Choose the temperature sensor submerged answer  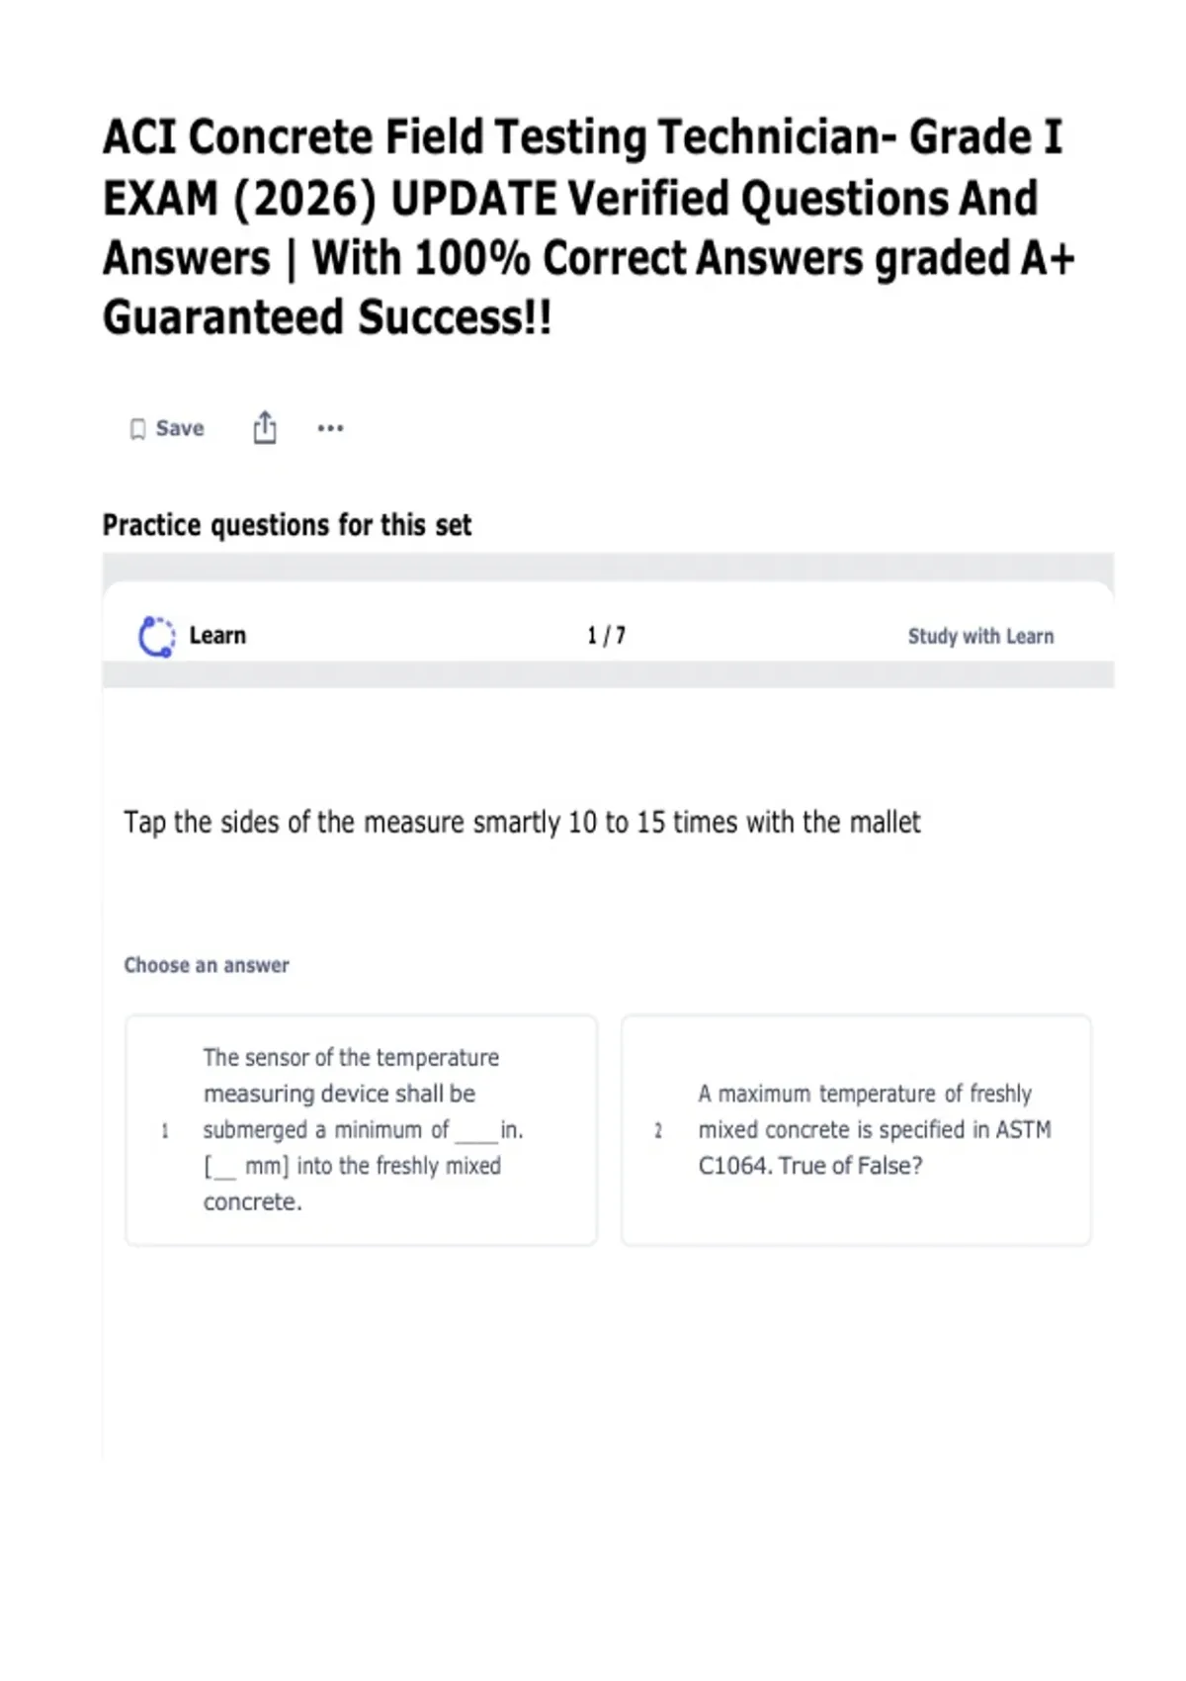point(362,1130)
